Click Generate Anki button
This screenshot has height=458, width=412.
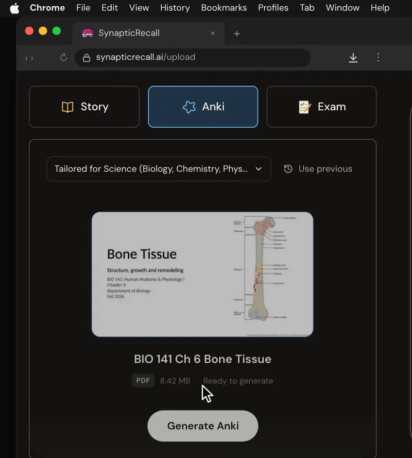coord(203,426)
